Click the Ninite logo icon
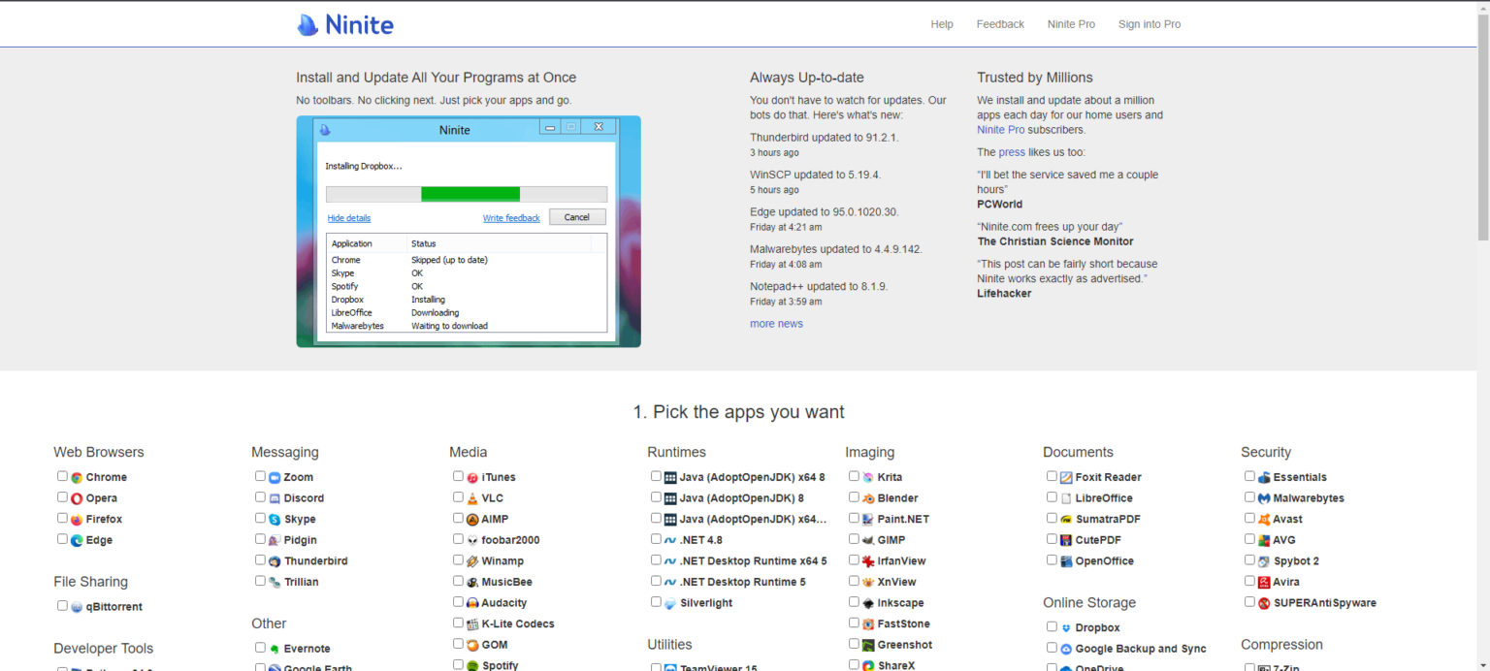 pos(308,25)
